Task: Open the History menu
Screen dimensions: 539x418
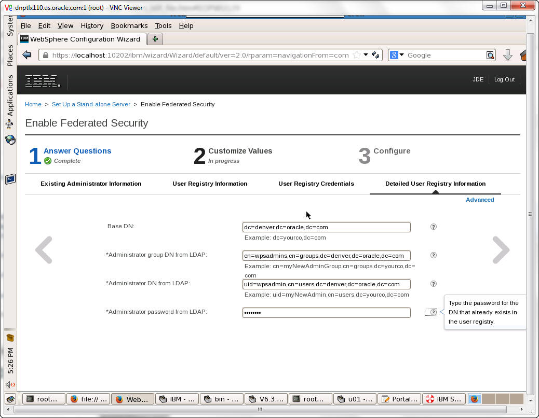Action: click(x=92, y=26)
